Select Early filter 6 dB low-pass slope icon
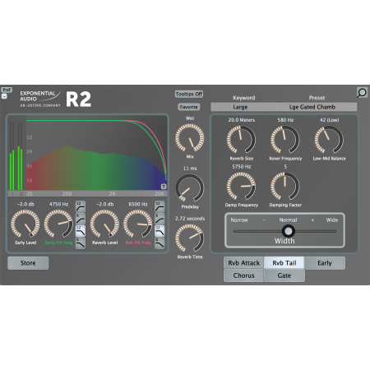370x370 pixels. coord(81,243)
